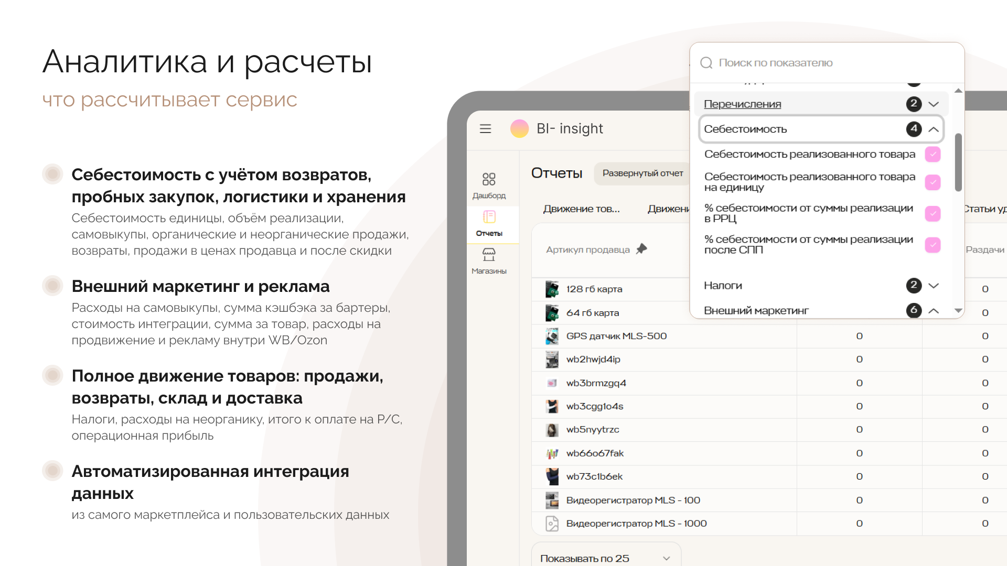
Task: Click the Перечисления link
Action: coord(742,104)
